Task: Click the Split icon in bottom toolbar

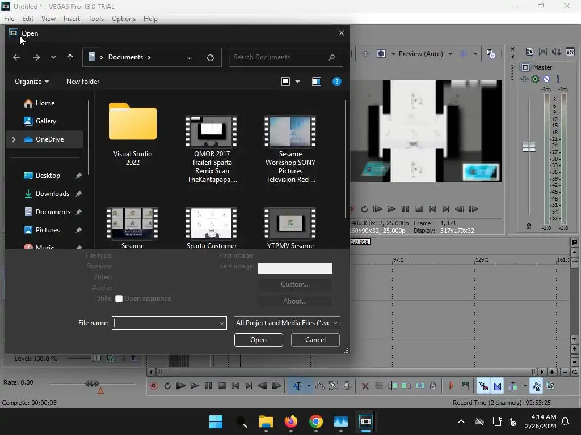Action: click(420, 386)
